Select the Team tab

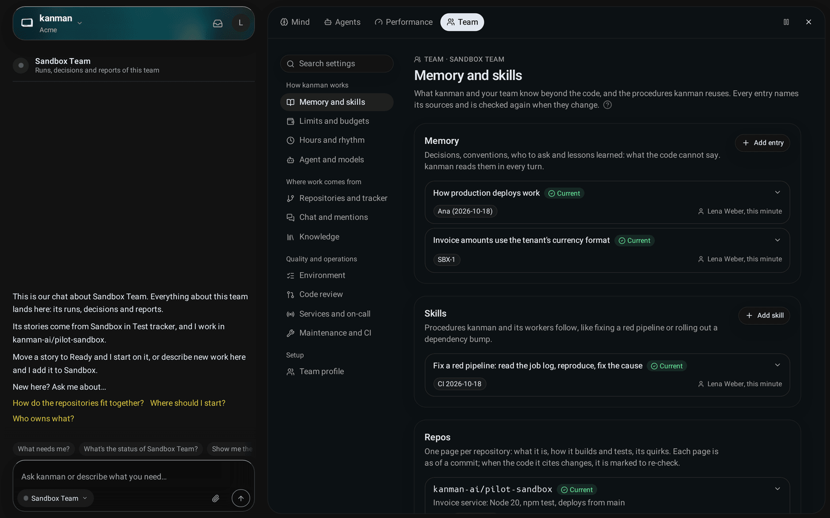pyautogui.click(x=462, y=22)
